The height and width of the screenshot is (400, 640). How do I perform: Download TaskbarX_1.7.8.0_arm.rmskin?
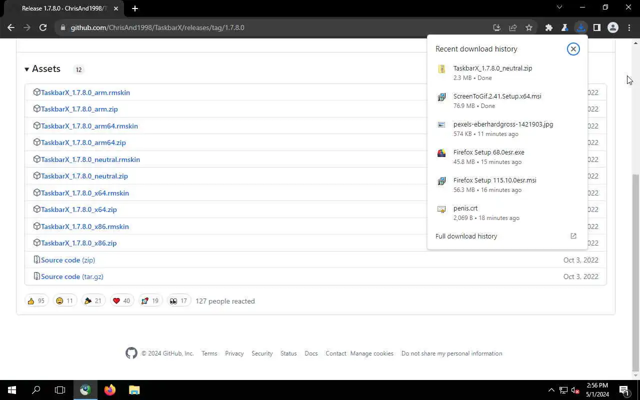(x=85, y=92)
